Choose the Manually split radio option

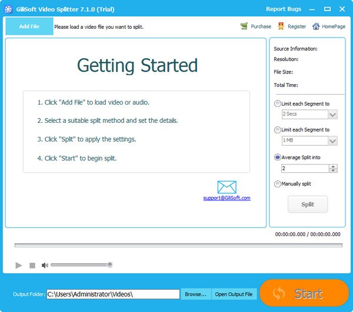[x=278, y=184]
